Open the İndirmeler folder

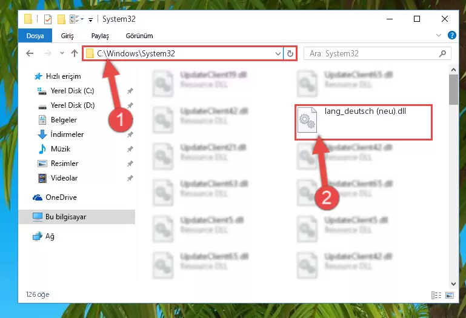coord(67,134)
